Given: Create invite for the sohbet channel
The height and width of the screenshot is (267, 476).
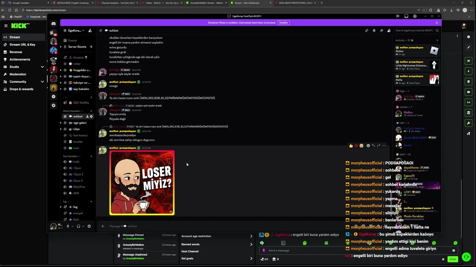Looking at the screenshot, I should [x=87, y=116].
